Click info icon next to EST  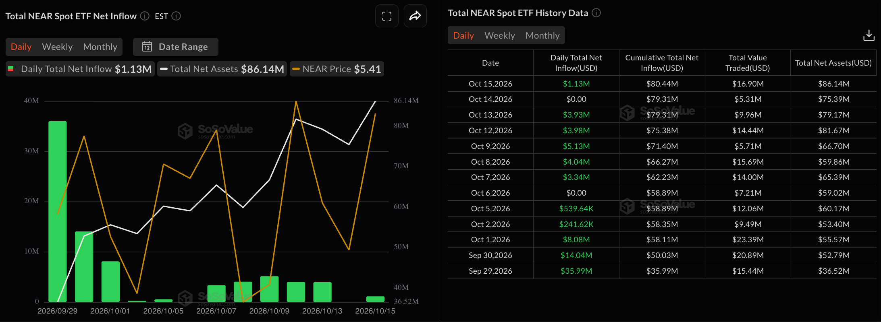pos(176,16)
